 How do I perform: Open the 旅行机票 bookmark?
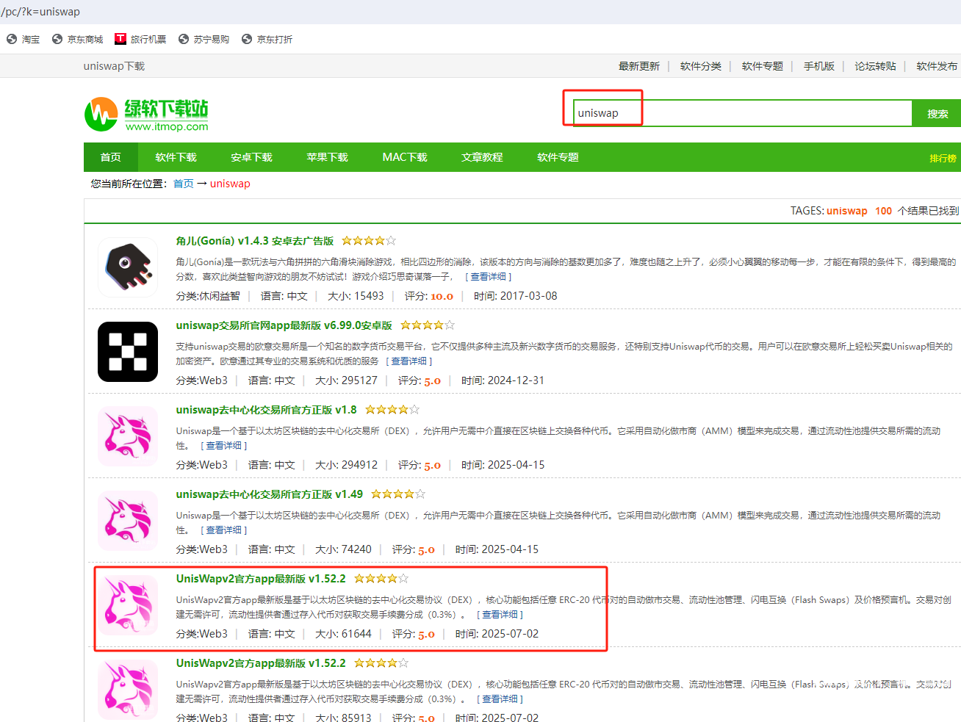[x=141, y=40]
